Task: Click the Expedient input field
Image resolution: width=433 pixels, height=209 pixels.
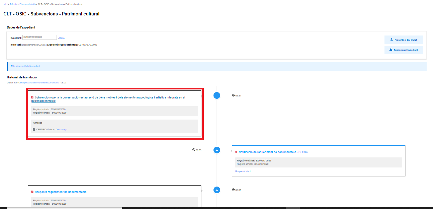Action: pyautogui.click(x=39, y=38)
